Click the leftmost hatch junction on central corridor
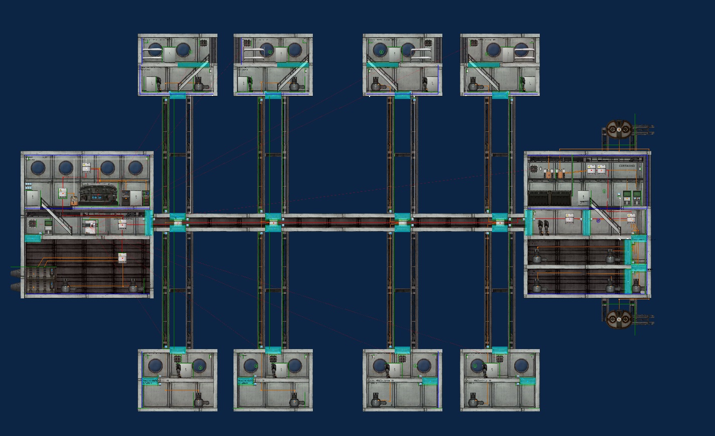Image resolution: width=715 pixels, height=436 pixels. (x=177, y=222)
